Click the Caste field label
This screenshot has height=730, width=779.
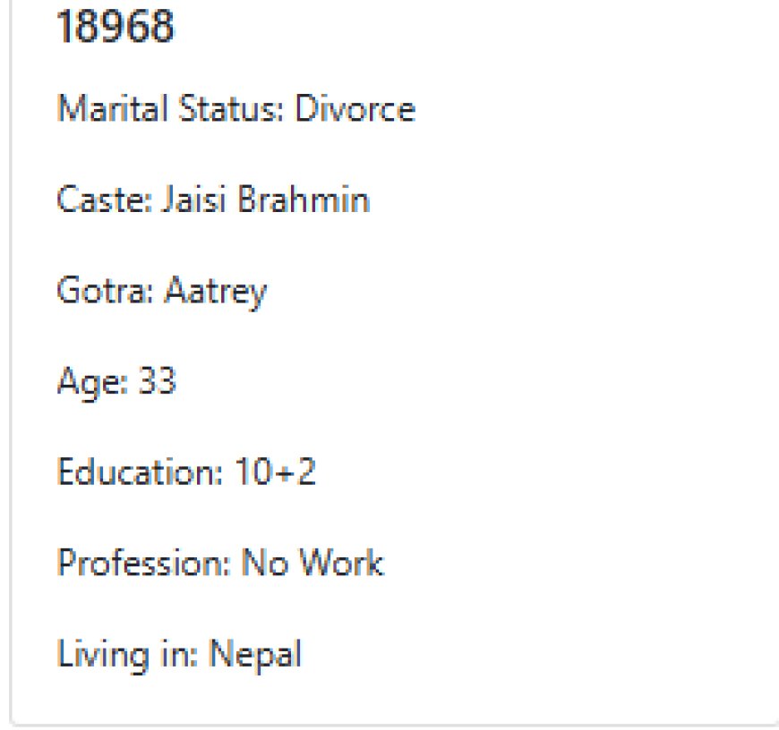105,199
